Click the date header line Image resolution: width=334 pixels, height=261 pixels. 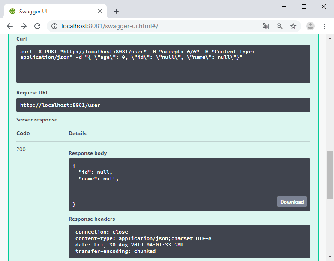pos(129,245)
